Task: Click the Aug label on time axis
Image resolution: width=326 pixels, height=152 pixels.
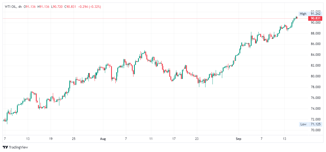Action: pyautogui.click(x=103, y=139)
